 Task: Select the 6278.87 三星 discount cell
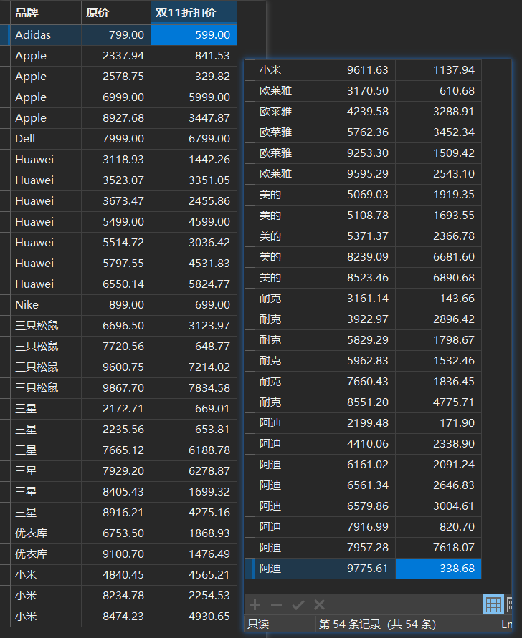194,470
